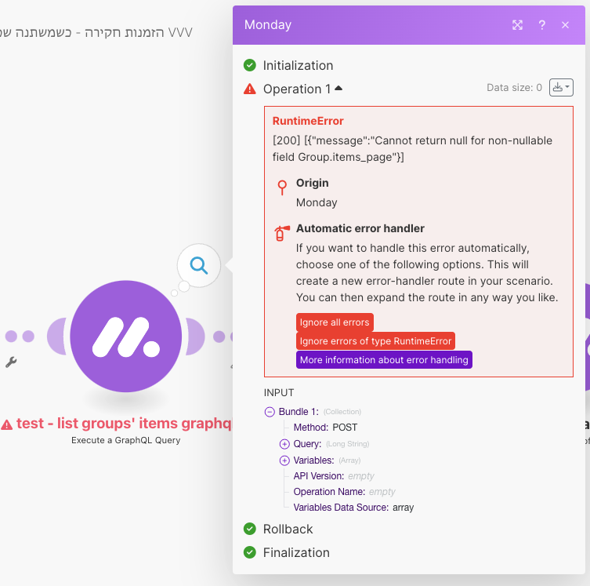Click Ignore errors of type RuntimeError
Screen dimensions: 590x586
(x=375, y=341)
